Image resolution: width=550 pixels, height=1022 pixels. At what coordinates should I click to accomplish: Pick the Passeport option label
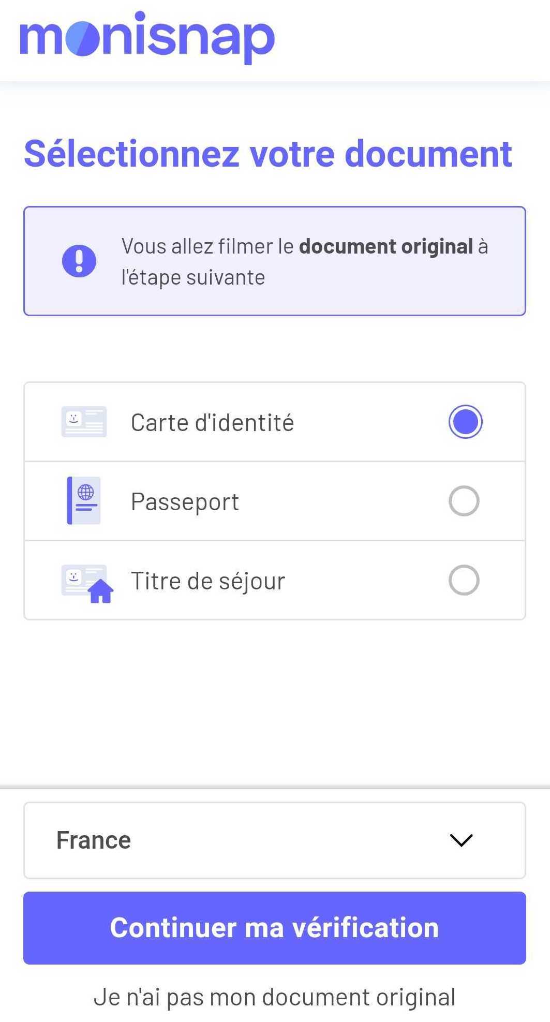185,502
